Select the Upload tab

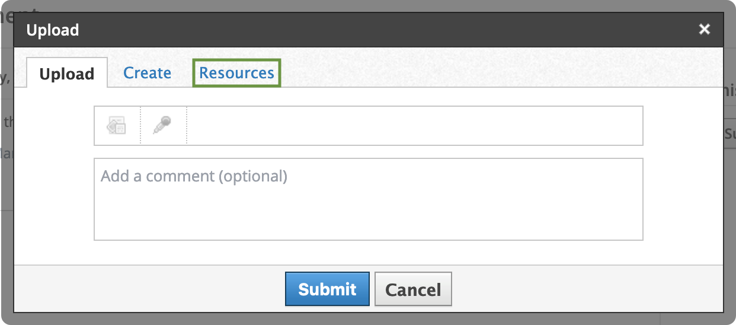67,74
